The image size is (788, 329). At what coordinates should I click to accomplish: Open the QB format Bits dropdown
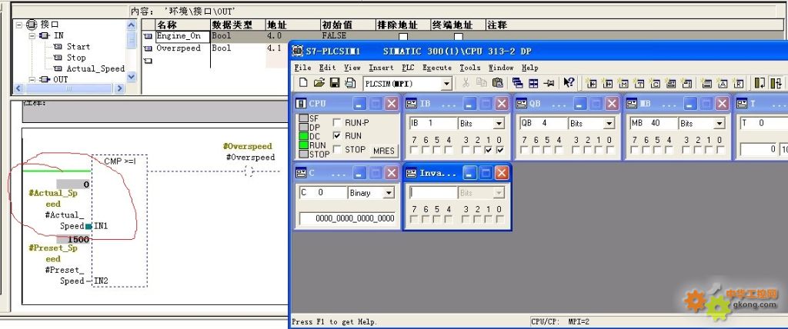(609, 124)
